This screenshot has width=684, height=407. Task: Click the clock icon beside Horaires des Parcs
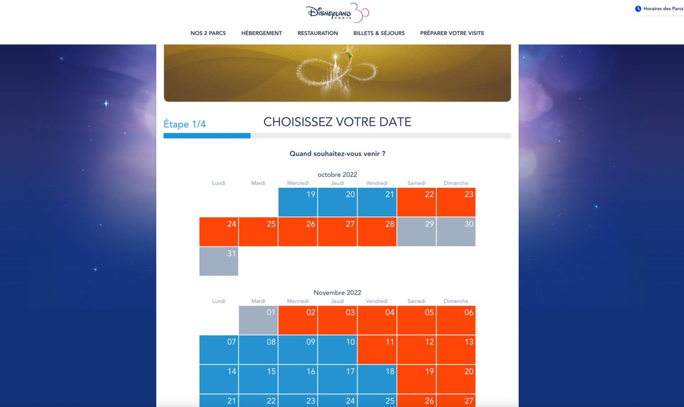point(638,9)
